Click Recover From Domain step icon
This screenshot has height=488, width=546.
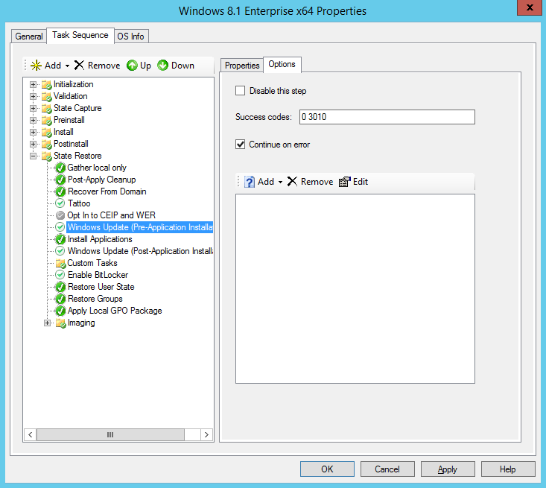[60, 191]
